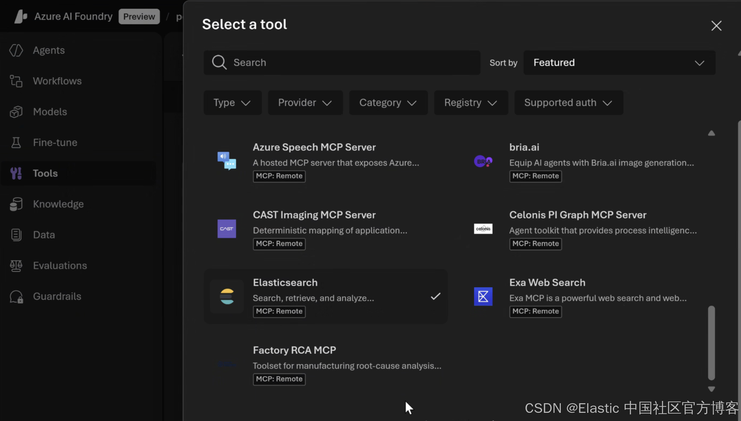
Task: Click the Exa Web Search logo icon
Action: (483, 296)
